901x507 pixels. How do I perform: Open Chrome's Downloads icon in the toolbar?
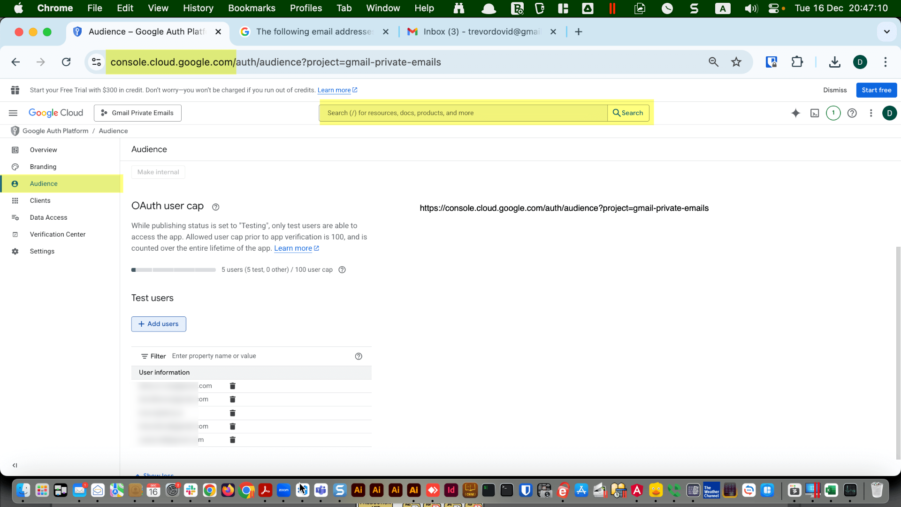pos(834,61)
